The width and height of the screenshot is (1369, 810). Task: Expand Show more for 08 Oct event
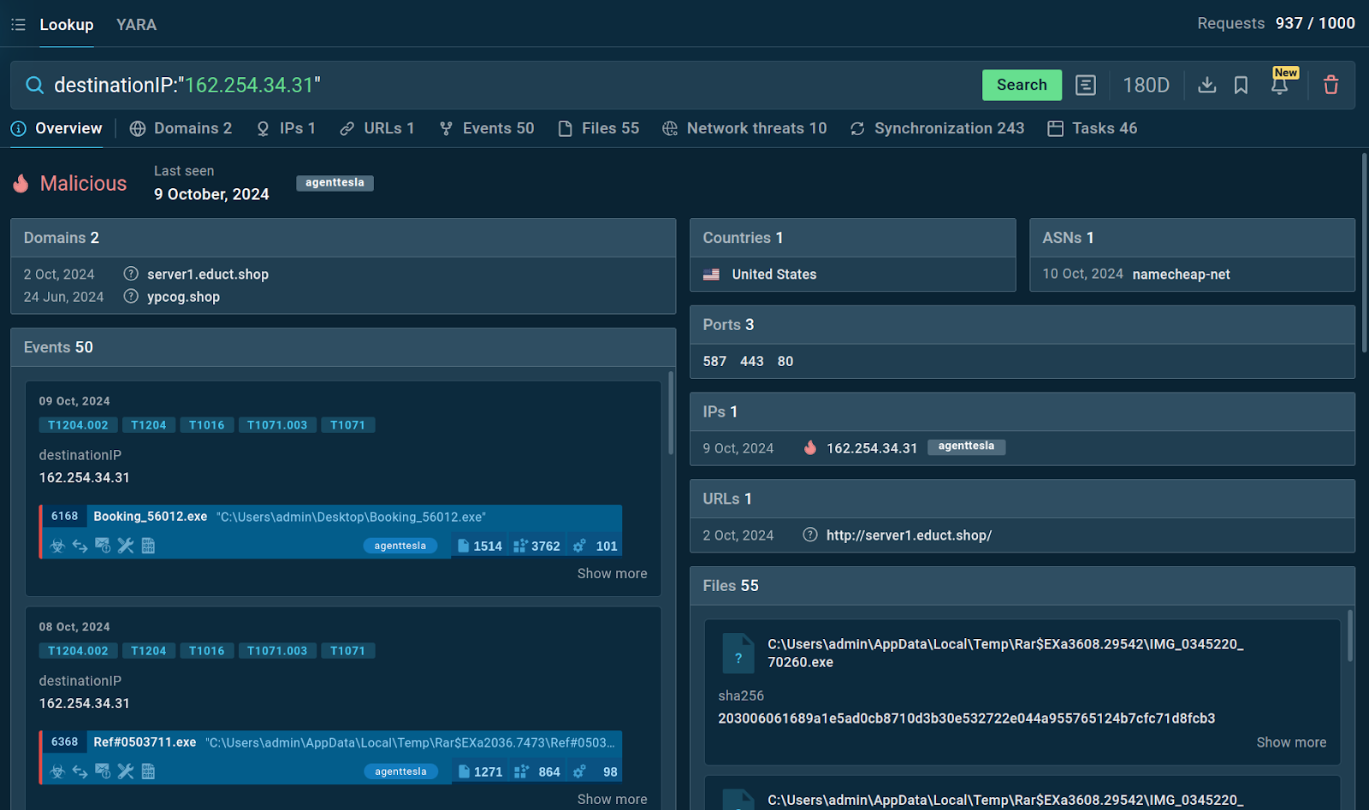coord(612,799)
